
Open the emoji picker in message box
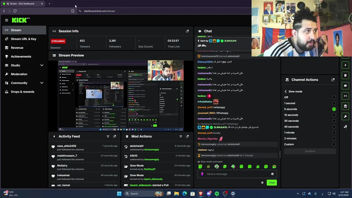coord(272,174)
